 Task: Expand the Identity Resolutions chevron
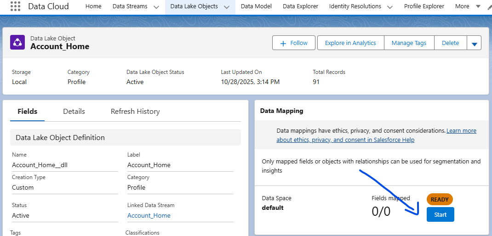tap(390, 7)
